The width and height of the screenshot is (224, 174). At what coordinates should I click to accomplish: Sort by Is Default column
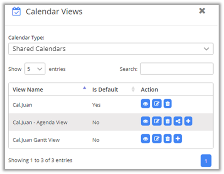(x=105, y=90)
